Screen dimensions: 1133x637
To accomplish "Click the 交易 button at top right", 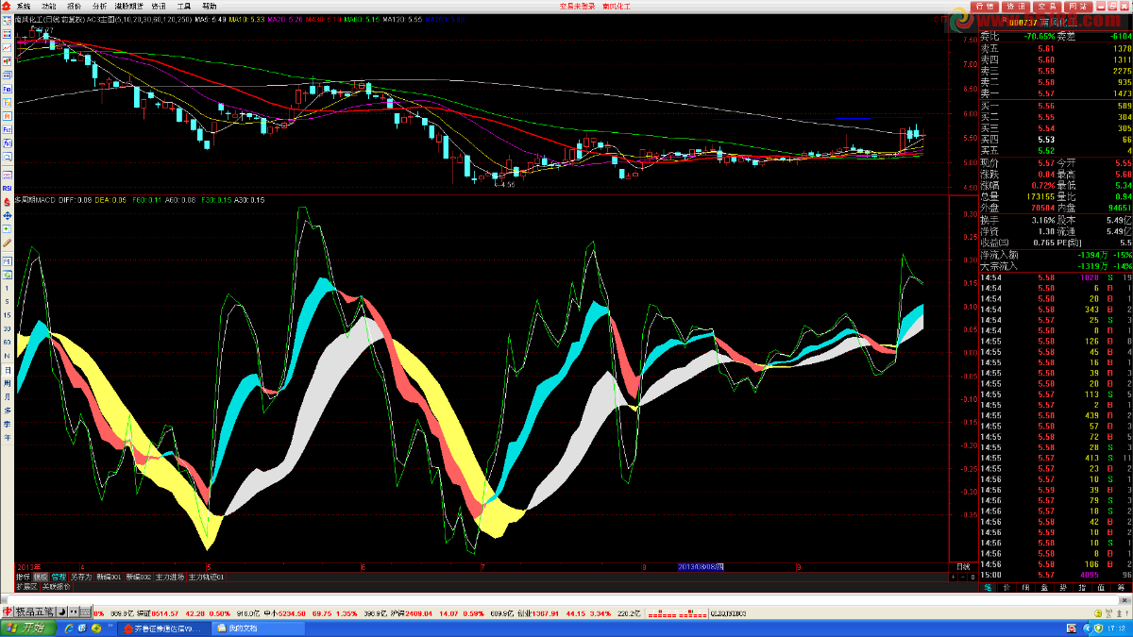I will click(x=1046, y=6).
